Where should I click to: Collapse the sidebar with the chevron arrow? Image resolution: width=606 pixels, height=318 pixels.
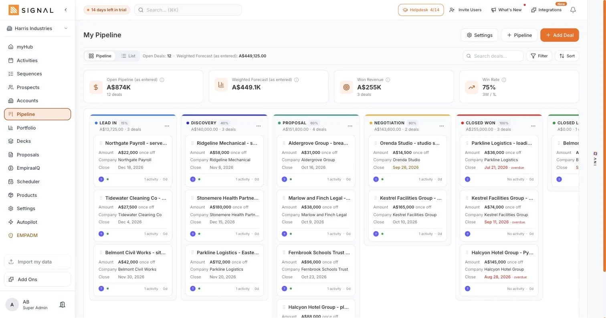click(66, 10)
